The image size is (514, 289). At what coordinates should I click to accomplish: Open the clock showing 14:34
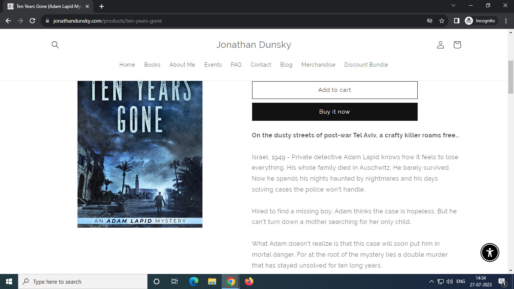[x=481, y=281]
